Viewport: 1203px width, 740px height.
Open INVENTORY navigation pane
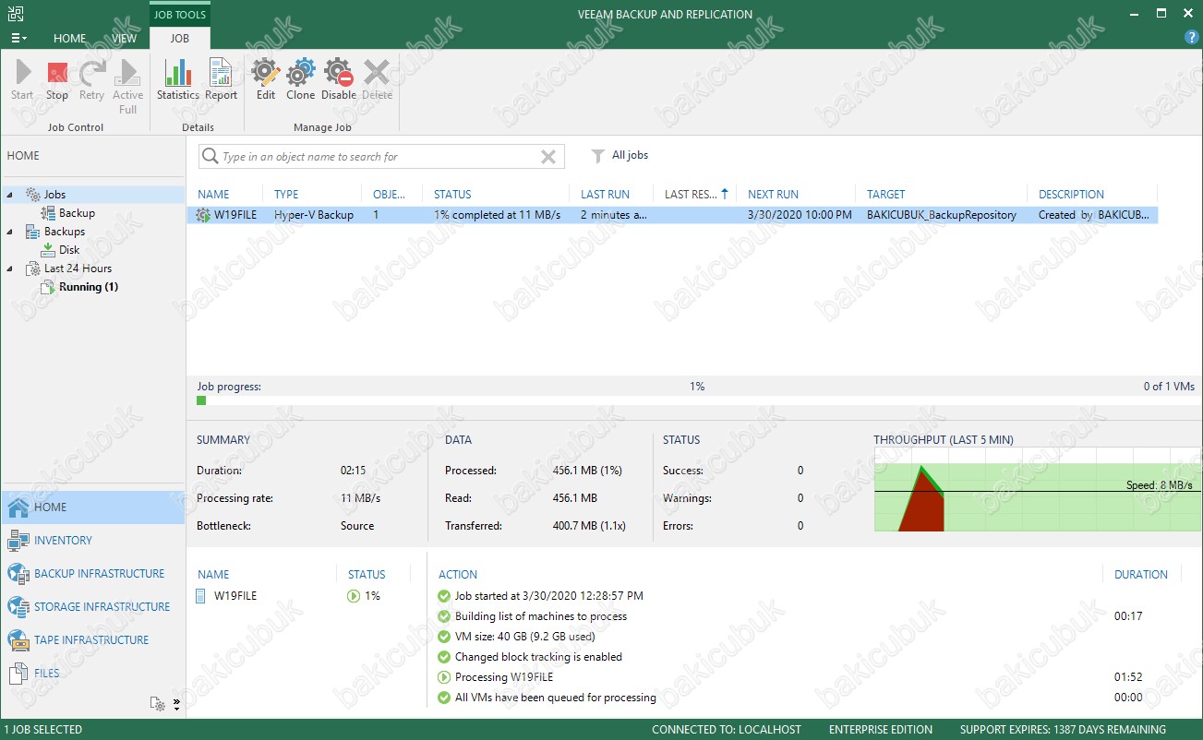92,541
